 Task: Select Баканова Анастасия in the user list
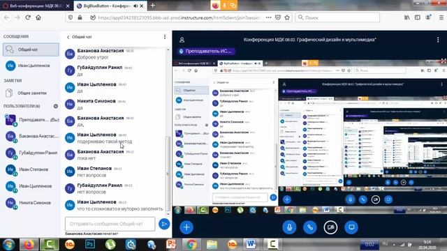31,136
